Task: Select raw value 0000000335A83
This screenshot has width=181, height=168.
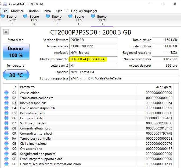Action: (159, 118)
